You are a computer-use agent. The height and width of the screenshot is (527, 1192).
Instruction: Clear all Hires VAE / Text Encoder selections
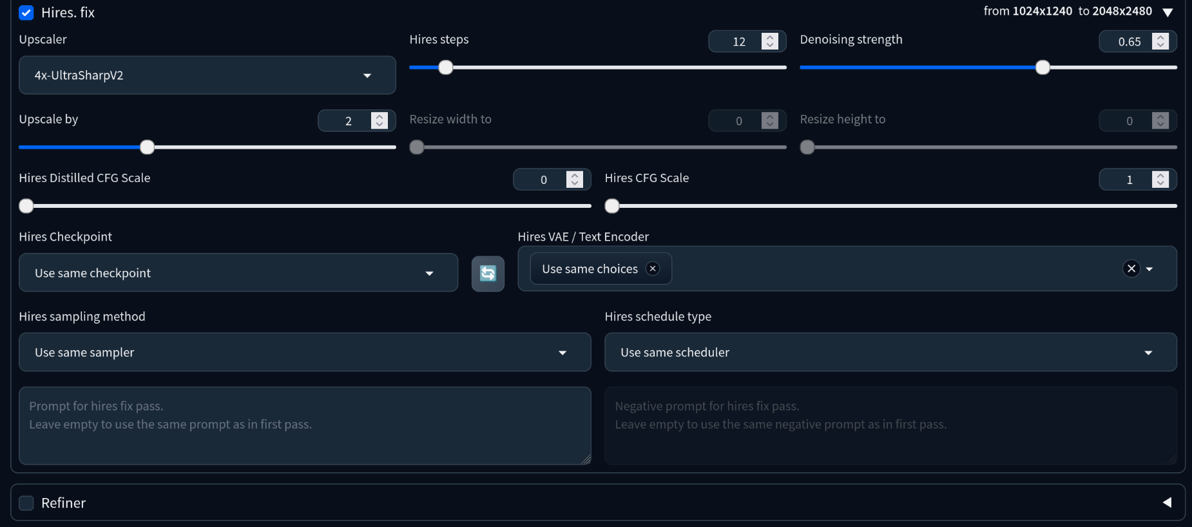tap(1131, 268)
